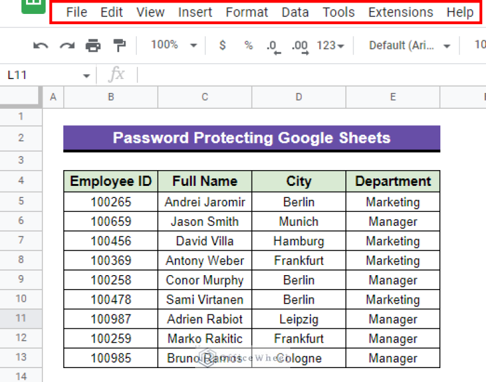Click the Undo arrow icon
This screenshot has width=486, height=382.
point(41,46)
